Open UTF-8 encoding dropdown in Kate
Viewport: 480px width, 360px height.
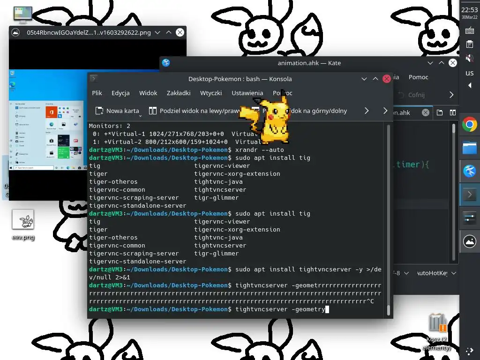pyautogui.click(x=401, y=273)
